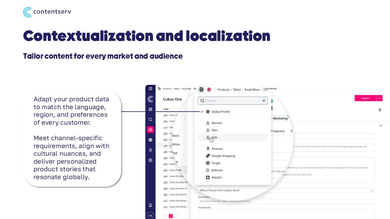
Task: Expand the panel with the double-chevron icon
Action: pyautogui.click(x=195, y=89)
